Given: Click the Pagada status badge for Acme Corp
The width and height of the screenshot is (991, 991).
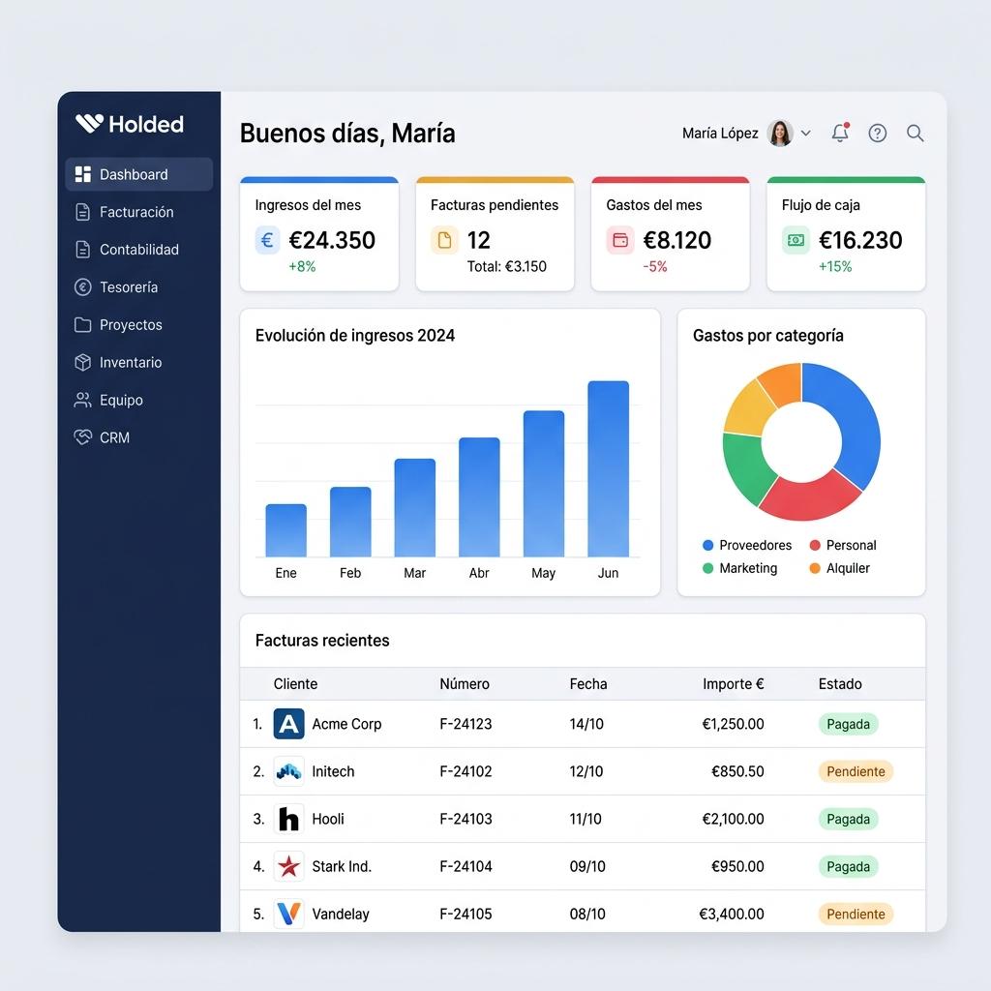Looking at the screenshot, I should [x=848, y=724].
